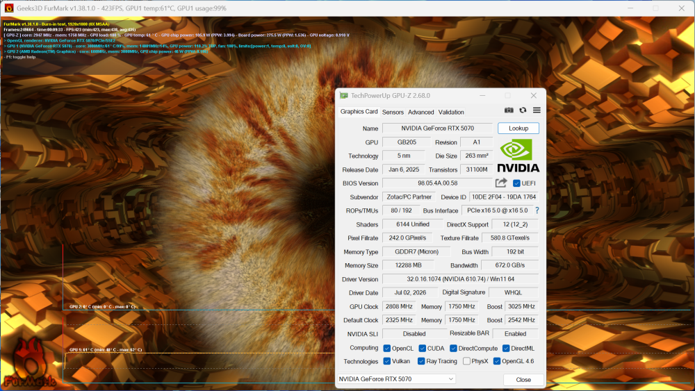Click the Name field NVIDIA GeForce RTX 5070
This screenshot has height=391, width=695.
pos(437,128)
